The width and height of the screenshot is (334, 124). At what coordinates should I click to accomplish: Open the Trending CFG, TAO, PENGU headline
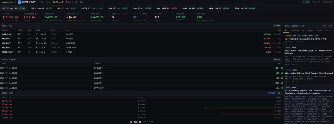(x=305, y=39)
